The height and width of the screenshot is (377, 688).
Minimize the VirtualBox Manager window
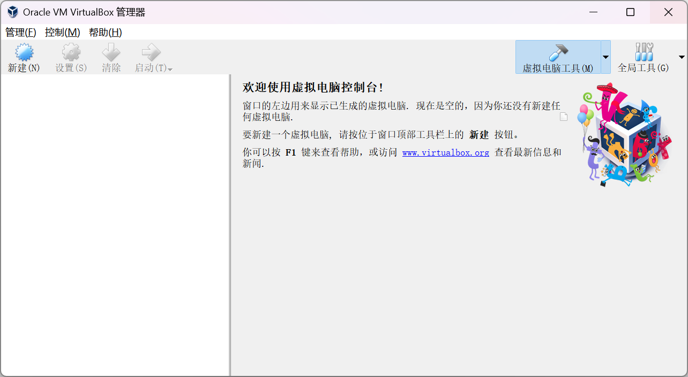tap(593, 12)
